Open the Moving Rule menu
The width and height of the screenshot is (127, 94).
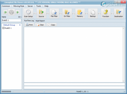19,6
